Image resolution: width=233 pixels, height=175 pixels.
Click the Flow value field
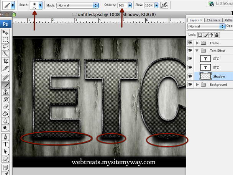[x=149, y=5]
